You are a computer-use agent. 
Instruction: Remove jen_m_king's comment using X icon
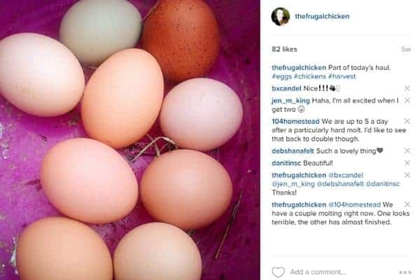(407, 101)
